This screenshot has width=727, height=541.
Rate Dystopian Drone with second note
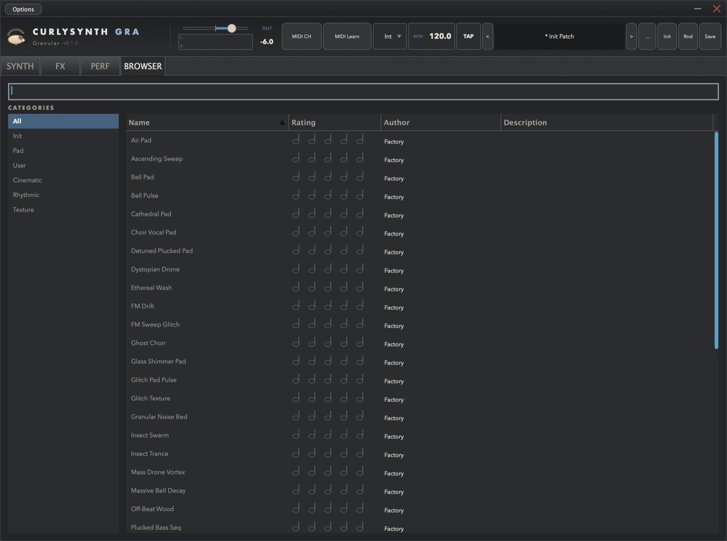(x=312, y=269)
